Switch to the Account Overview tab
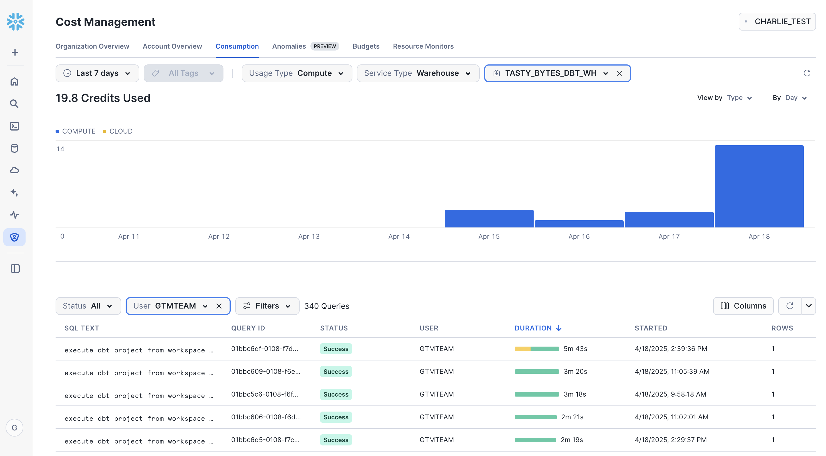This screenshot has height=456, width=826. 172,46
